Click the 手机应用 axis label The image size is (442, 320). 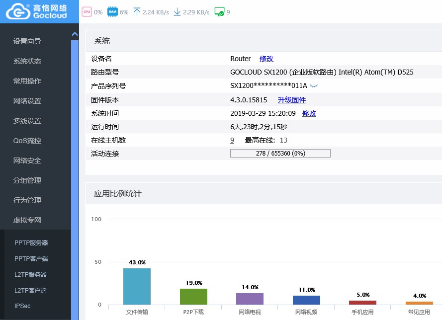click(362, 312)
